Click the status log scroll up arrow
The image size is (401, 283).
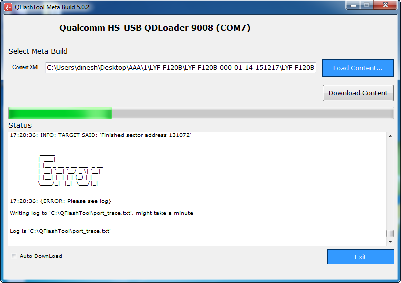click(x=390, y=136)
